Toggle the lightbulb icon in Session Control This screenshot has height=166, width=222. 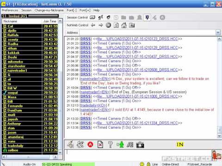[x=147, y=18]
